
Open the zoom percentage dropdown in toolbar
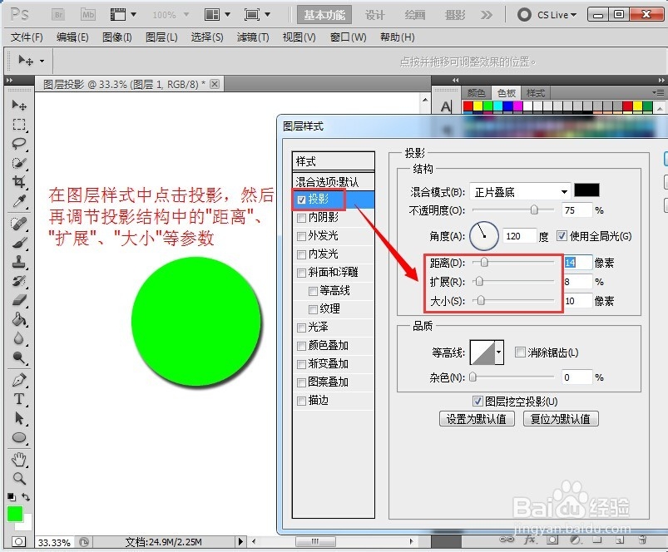(169, 13)
